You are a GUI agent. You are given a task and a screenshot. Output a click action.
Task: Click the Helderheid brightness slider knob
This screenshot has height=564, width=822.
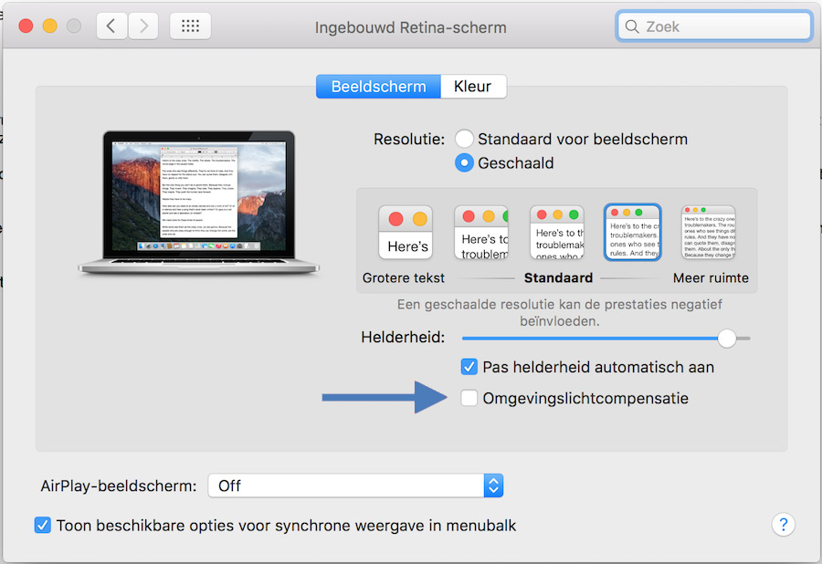727,339
